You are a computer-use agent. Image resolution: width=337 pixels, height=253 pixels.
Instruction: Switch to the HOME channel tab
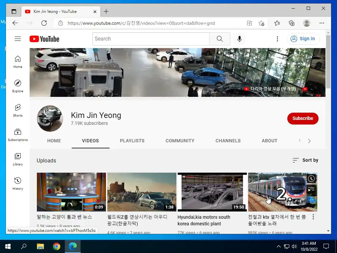[x=54, y=141]
